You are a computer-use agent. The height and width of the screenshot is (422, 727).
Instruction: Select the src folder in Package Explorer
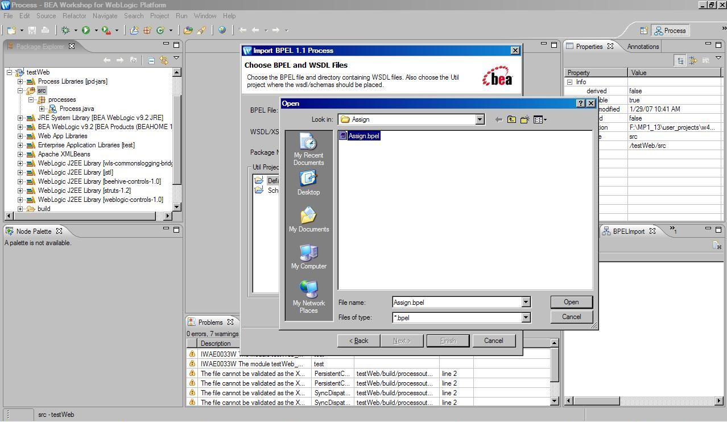pos(42,90)
